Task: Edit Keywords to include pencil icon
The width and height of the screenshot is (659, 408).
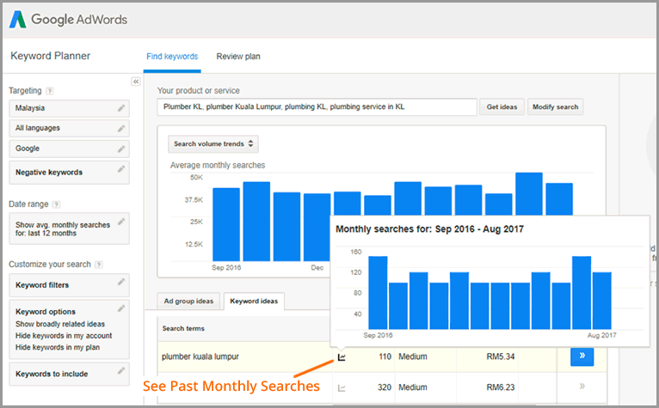Action: 121,371
